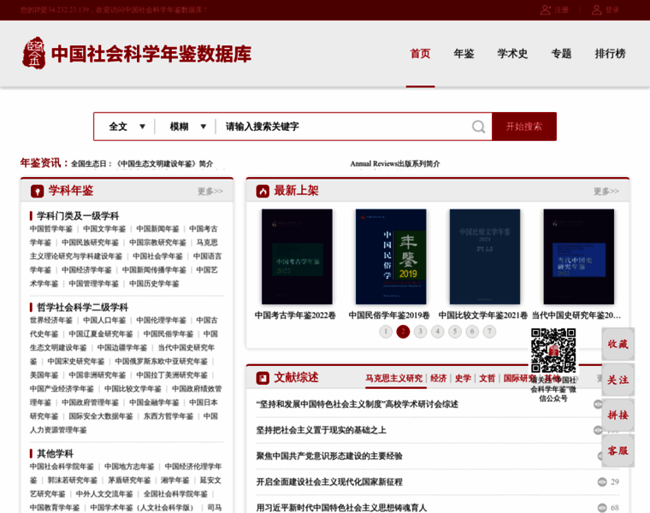The height and width of the screenshot is (513, 650).
Task: Click 客服 side button
Action: (618, 451)
